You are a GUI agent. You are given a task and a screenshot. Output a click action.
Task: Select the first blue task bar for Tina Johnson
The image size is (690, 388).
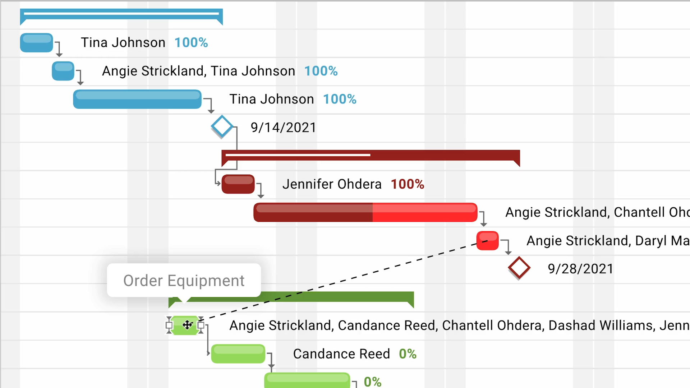coord(36,43)
